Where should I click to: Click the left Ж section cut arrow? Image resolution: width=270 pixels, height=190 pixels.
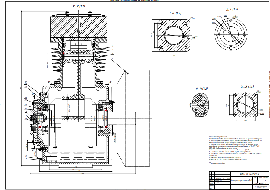tap(49, 83)
